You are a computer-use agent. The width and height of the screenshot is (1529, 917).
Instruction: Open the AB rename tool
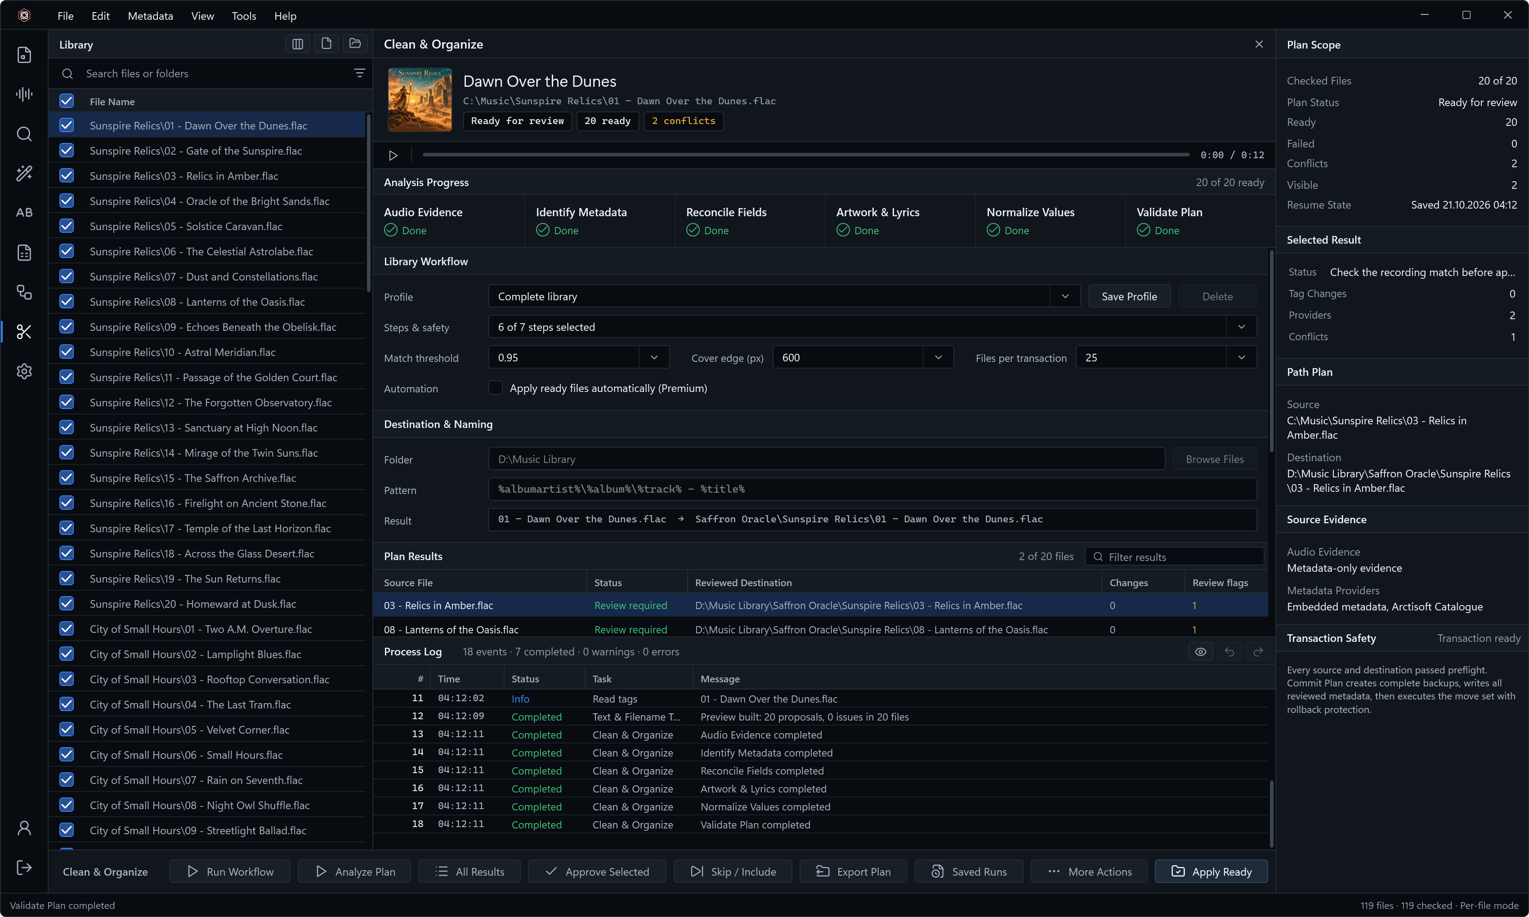coord(24,213)
